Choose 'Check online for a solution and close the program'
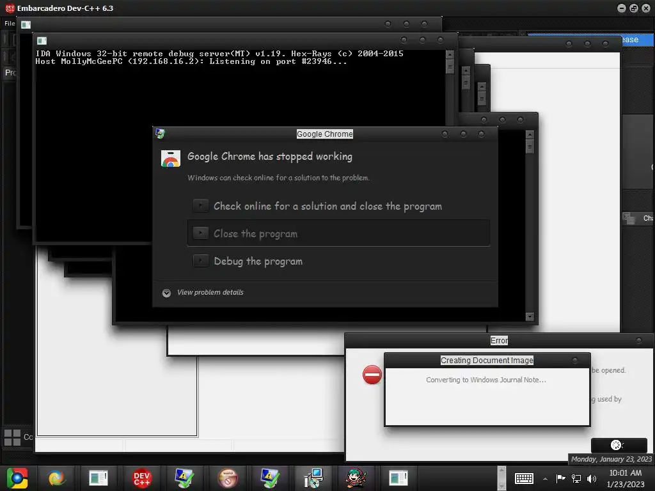 click(x=338, y=206)
